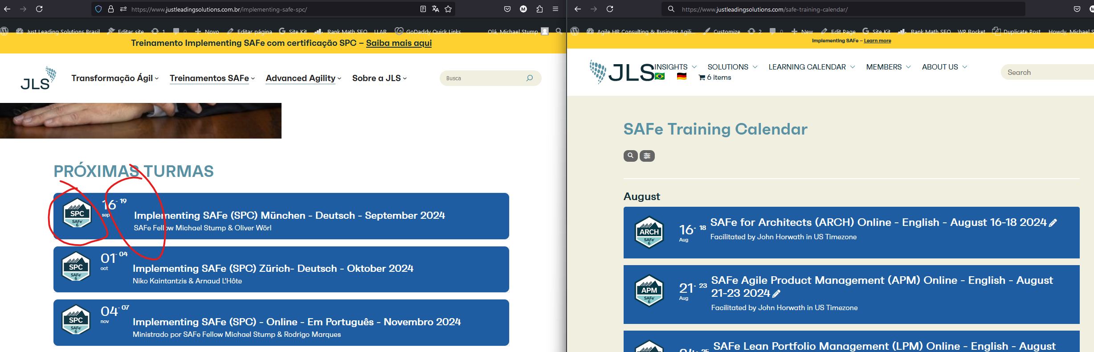Click the right browser's address bar URL
Screen dimensions: 1094x352
click(765, 9)
